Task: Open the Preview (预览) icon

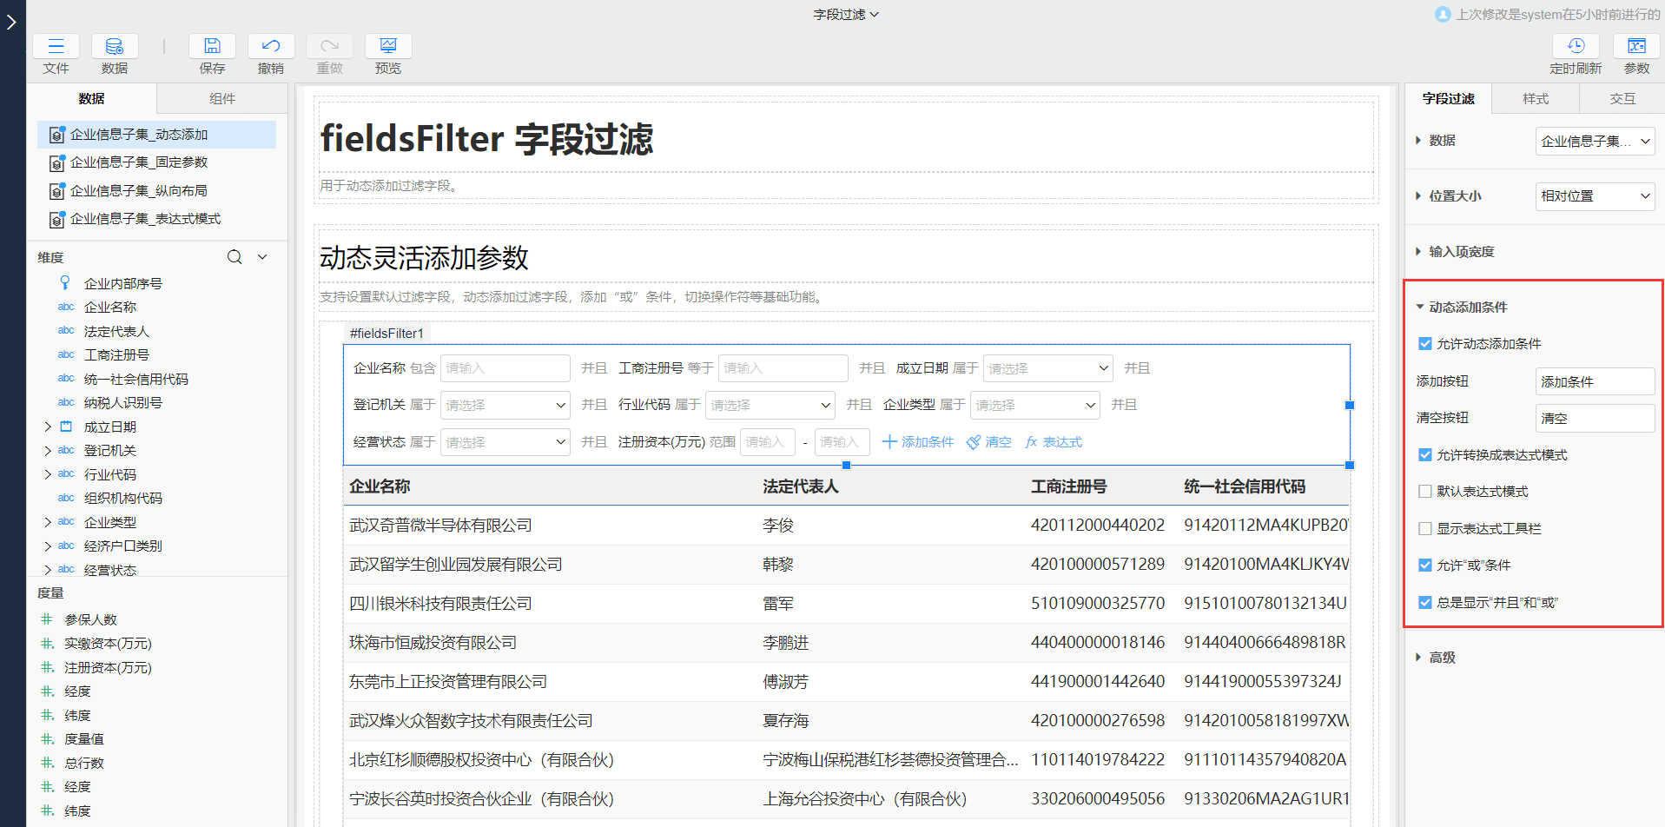Action: [388, 47]
